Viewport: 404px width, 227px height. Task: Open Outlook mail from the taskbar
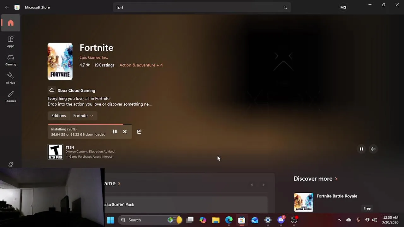(255, 220)
